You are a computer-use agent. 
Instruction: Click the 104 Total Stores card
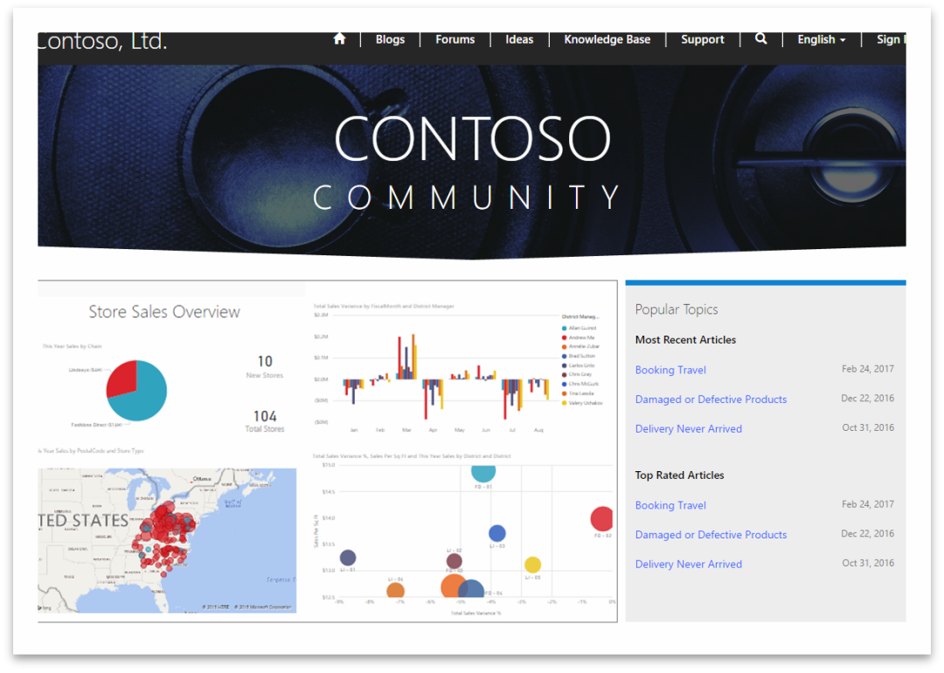[264, 421]
